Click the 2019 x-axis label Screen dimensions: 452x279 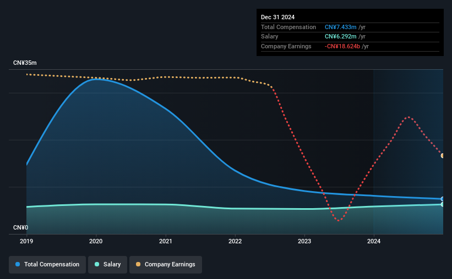point(26,241)
